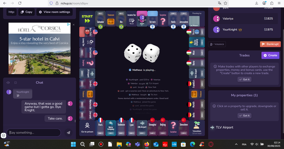Click the top Surprise question mark tile
284x149 pixels.
pyautogui.click(x=163, y=19)
